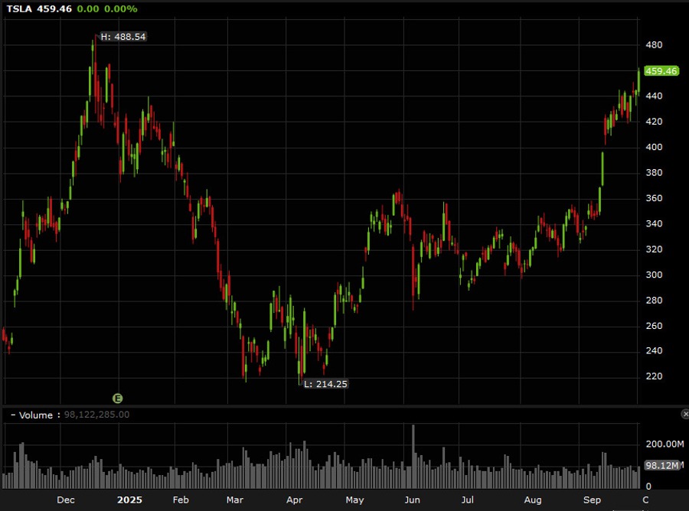
Task: Select the Sep label on the time axis
Action: [592, 500]
